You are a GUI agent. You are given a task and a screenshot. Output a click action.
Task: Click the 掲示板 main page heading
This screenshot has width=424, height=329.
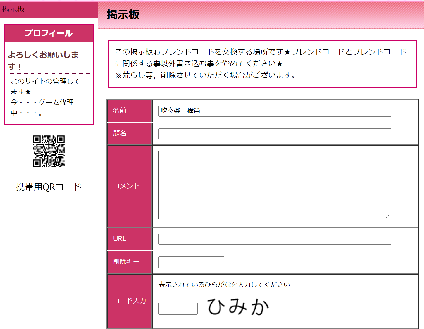click(x=123, y=15)
